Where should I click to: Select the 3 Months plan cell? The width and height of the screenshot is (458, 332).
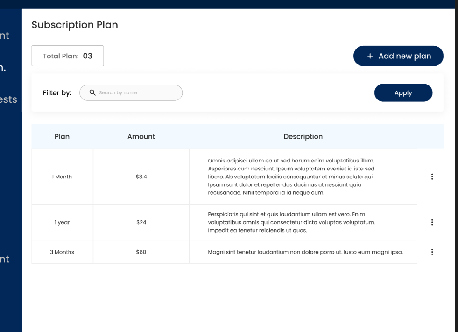(62, 252)
